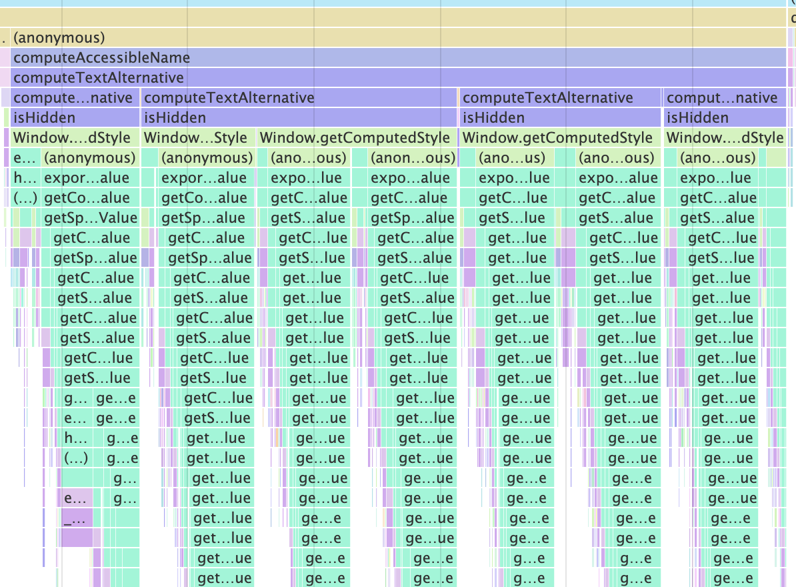Click 'e...' bar left of 'ge...e'
This screenshot has width=796, height=587.
point(77,418)
